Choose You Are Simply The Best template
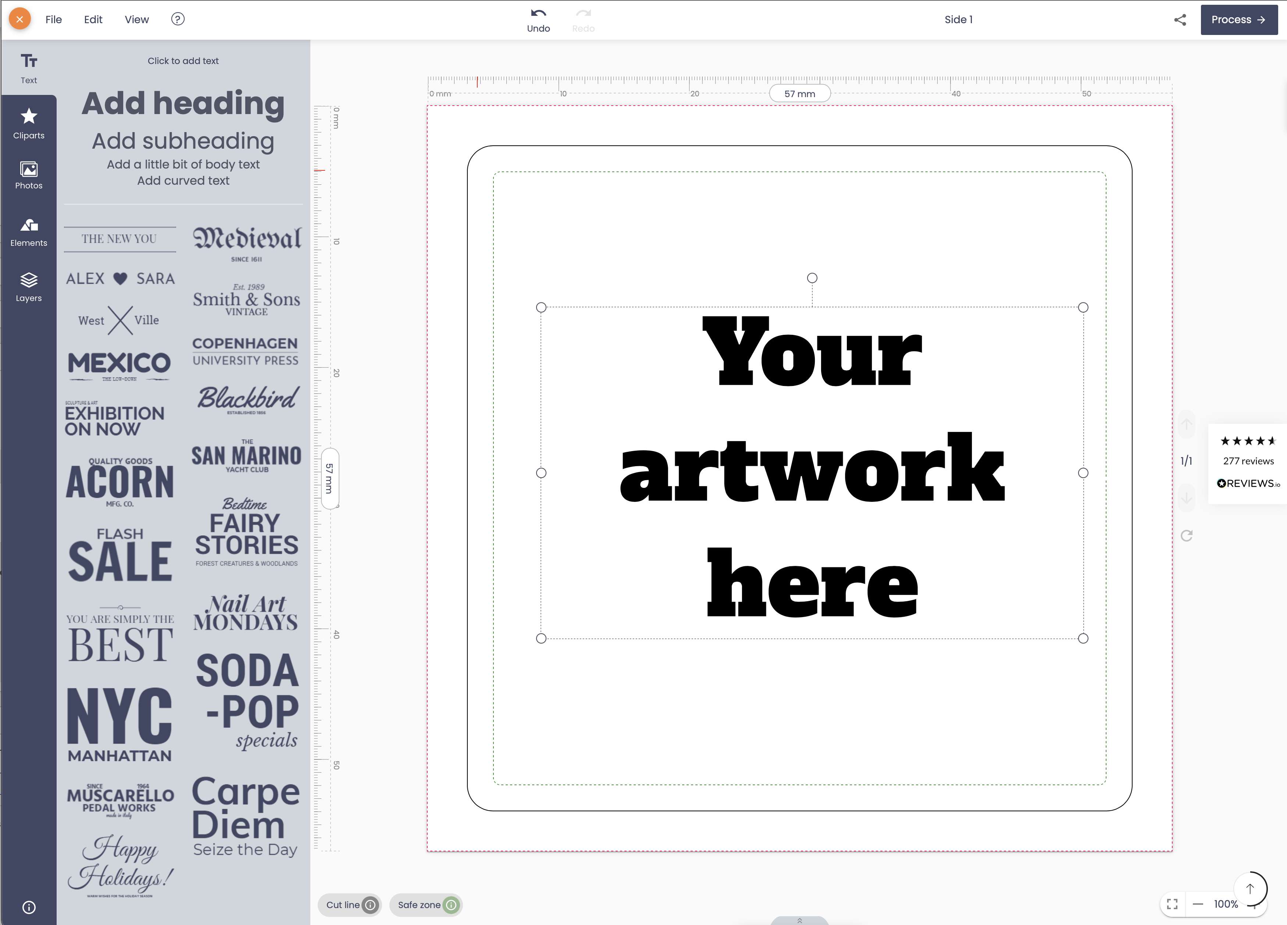 [x=120, y=634]
